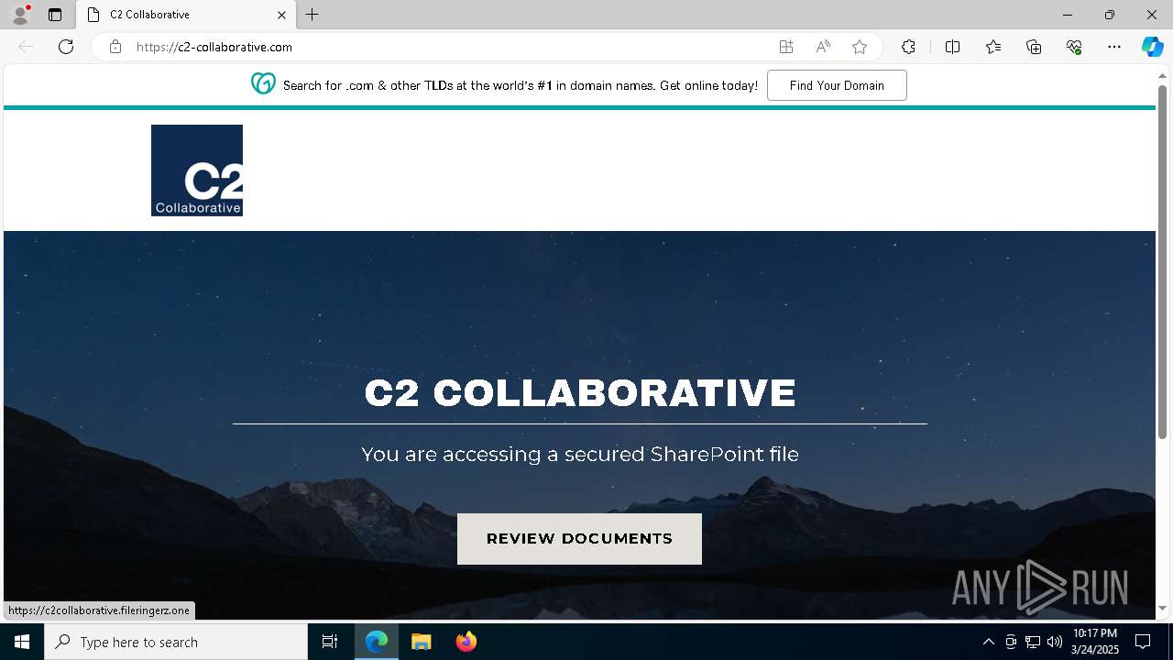The image size is (1173, 660).
Task: Open the tab actions menu icon
Action: tap(55, 15)
